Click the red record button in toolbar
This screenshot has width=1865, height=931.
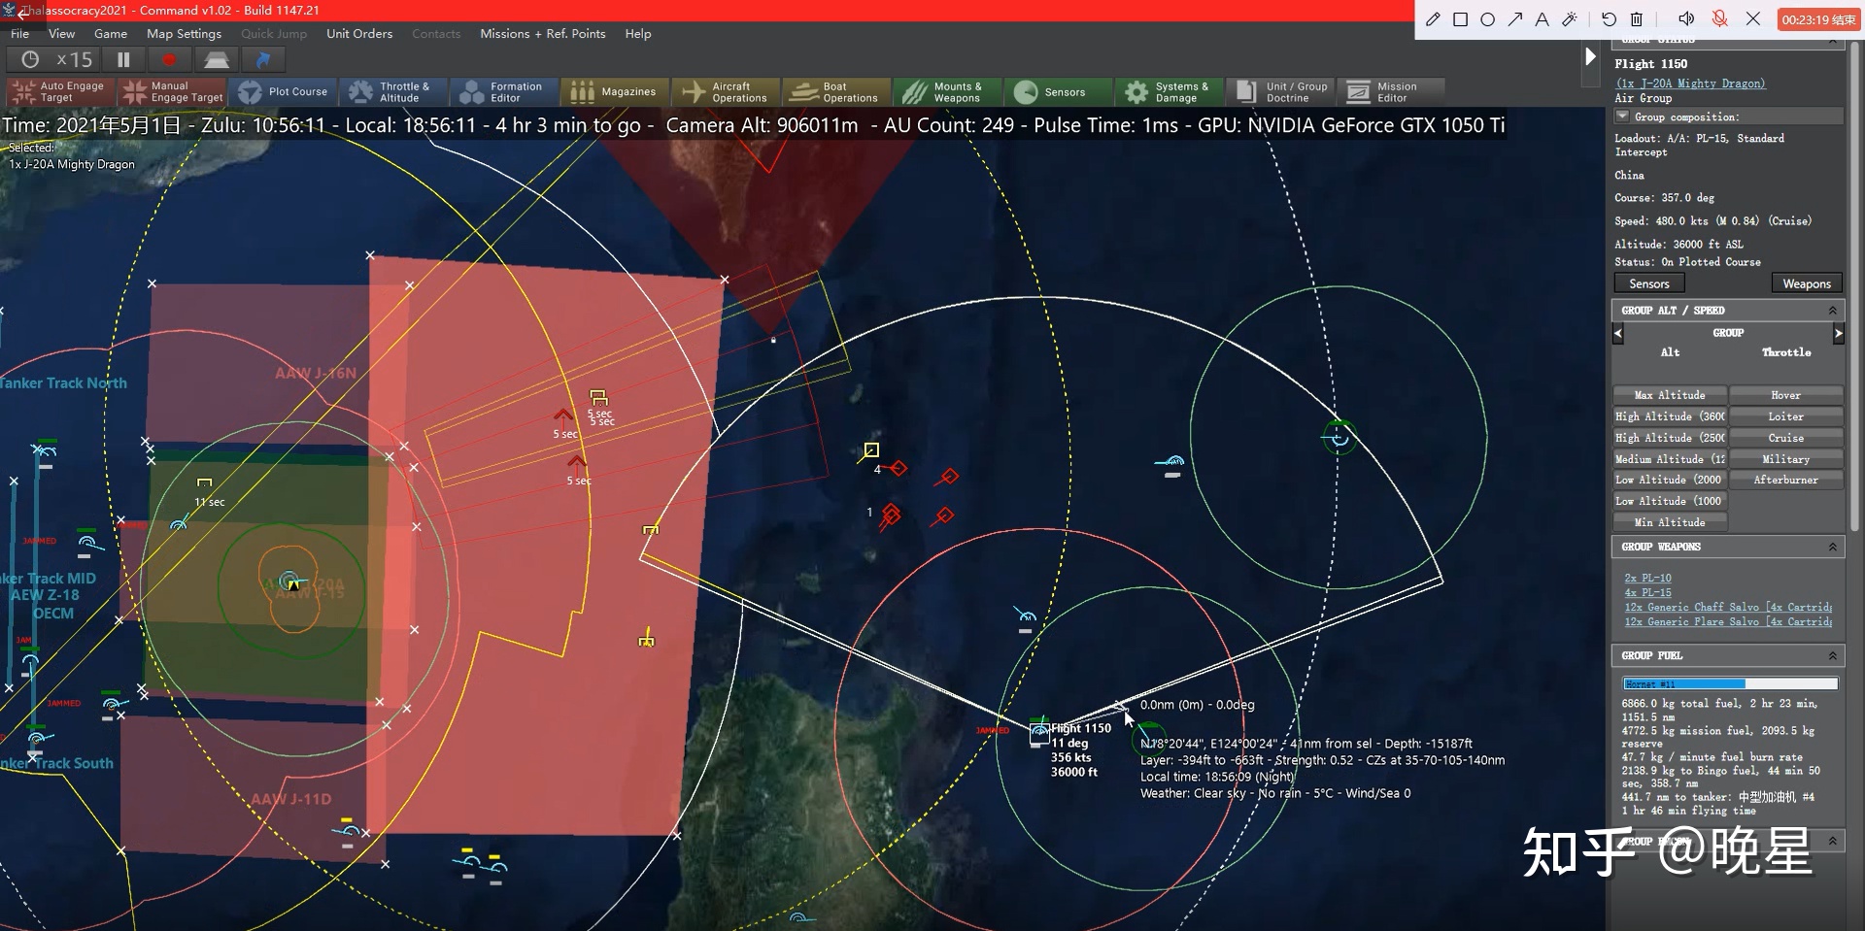169,60
